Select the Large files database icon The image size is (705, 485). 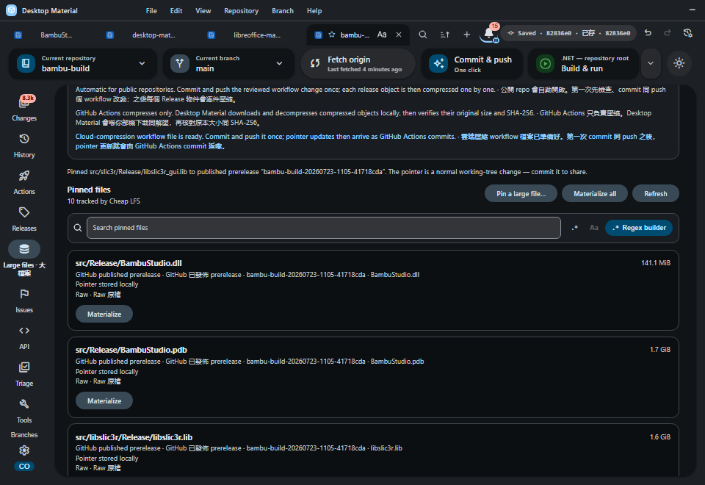click(x=24, y=249)
